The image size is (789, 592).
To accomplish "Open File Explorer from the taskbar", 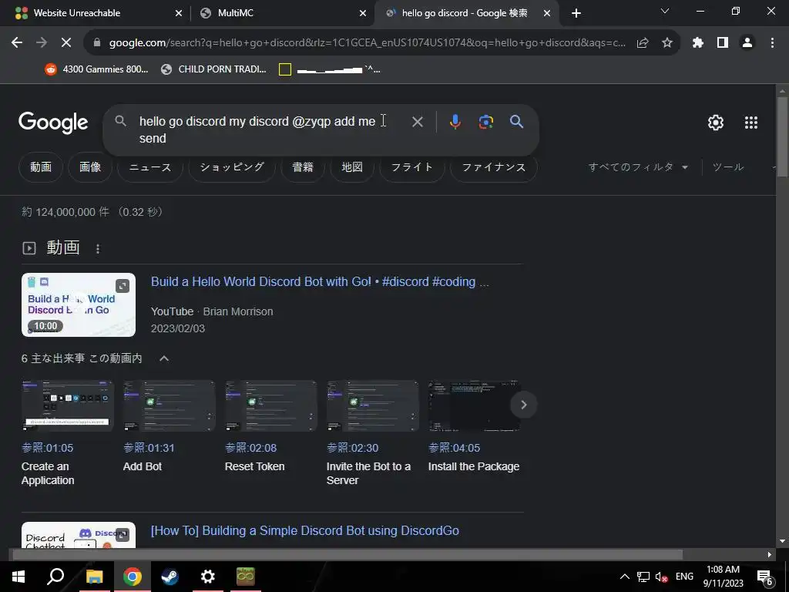I will coord(94,577).
